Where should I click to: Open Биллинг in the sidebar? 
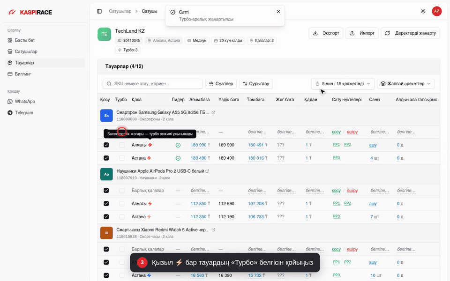pyautogui.click(x=45, y=74)
